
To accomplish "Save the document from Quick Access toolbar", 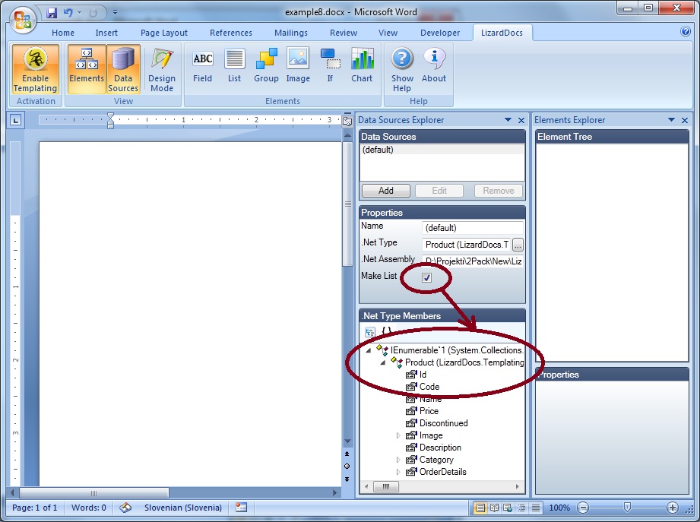I will 52,12.
